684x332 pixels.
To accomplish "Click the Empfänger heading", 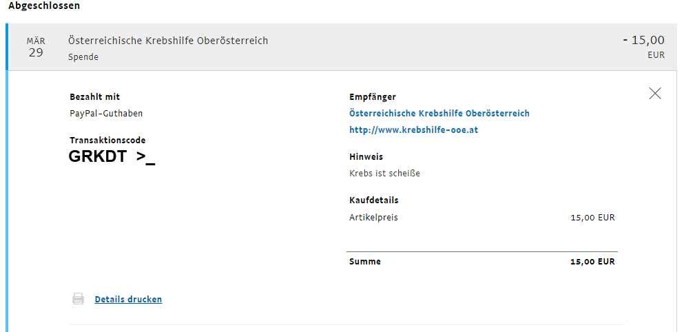I will [x=373, y=97].
